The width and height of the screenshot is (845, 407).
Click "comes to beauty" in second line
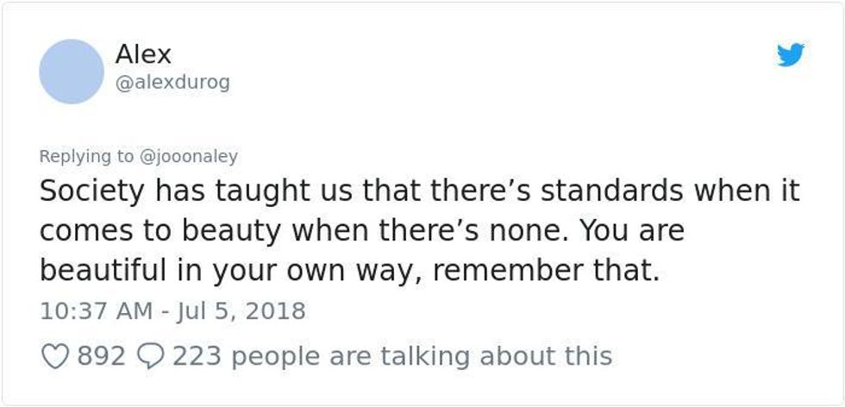click(160, 232)
